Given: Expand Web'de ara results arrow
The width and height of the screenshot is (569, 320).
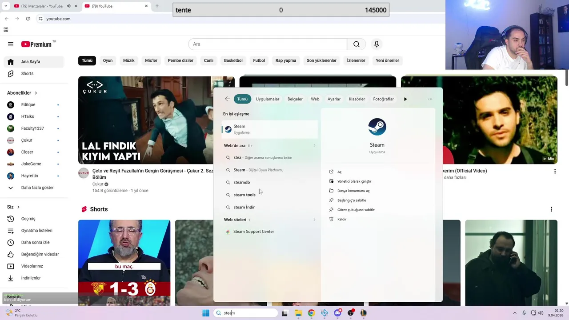Looking at the screenshot, I should (314, 146).
